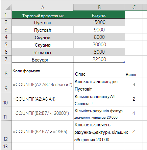Click output value 2 in row 10
The width and height of the screenshot is (147, 150).
134,99
